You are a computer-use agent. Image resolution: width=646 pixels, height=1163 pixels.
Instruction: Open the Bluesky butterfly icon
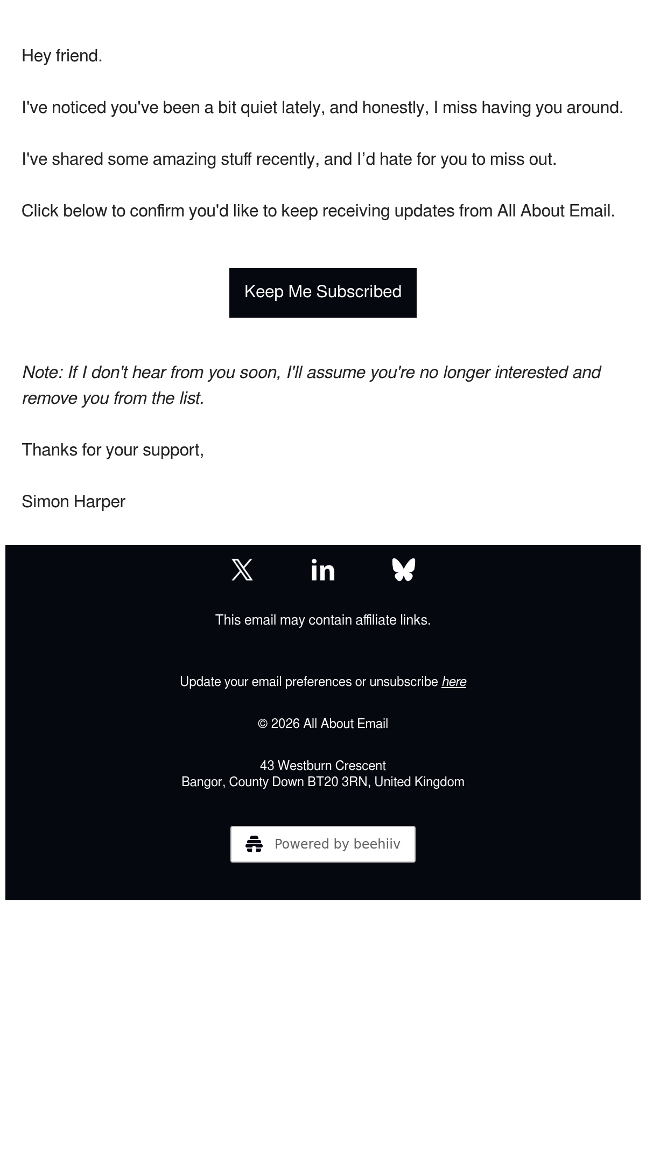[x=404, y=570]
